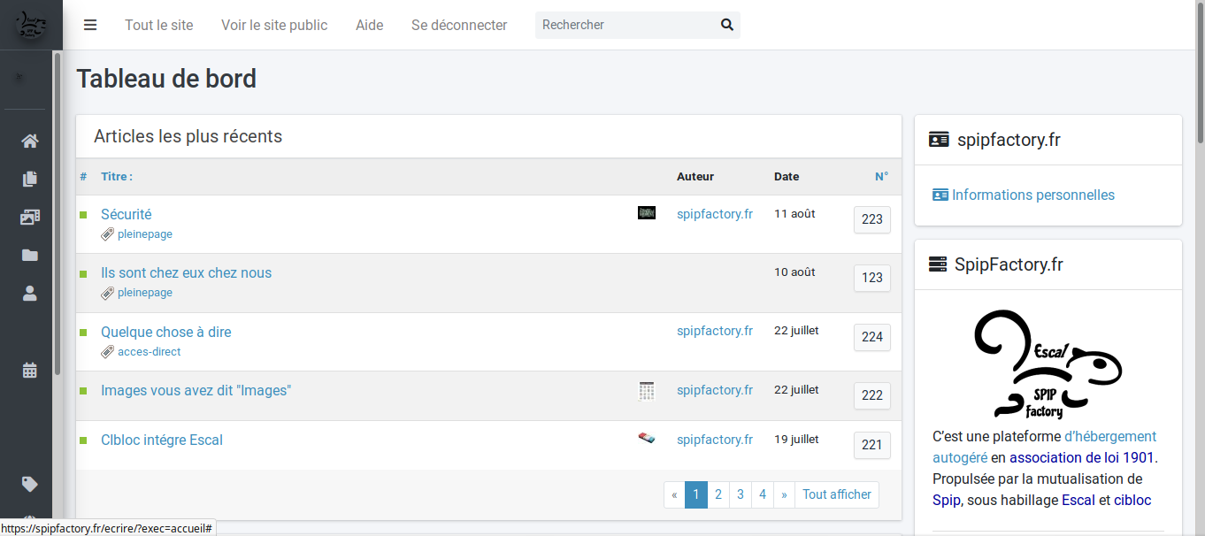
Task: Click author spipfactory.fr on Sécurité row
Action: tap(715, 213)
